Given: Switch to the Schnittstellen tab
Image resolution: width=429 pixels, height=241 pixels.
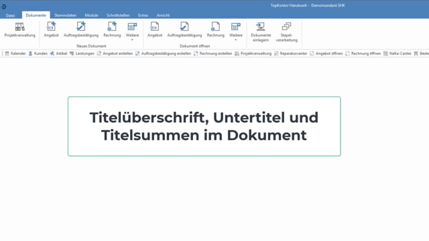Looking at the screenshot, I should [x=118, y=15].
